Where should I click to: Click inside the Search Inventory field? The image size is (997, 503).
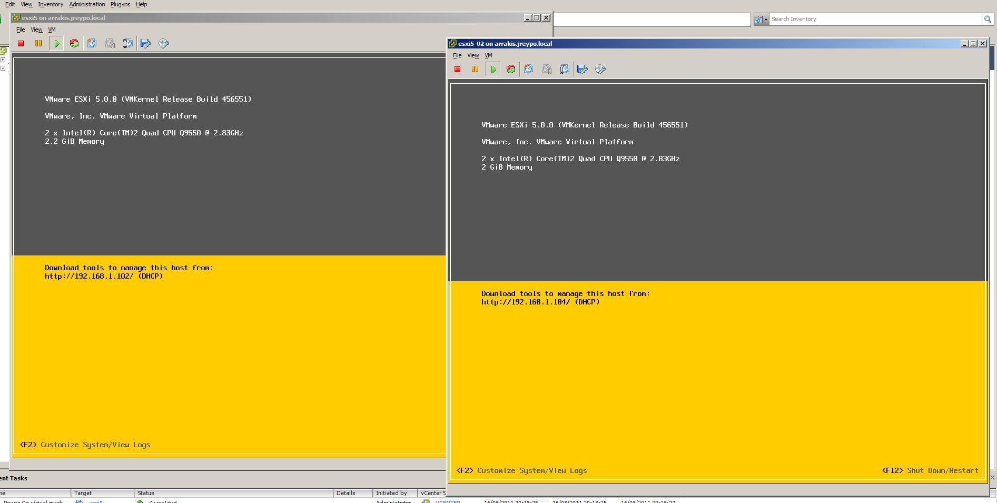coord(874,19)
